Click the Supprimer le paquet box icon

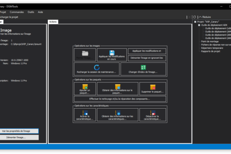click(153, 87)
